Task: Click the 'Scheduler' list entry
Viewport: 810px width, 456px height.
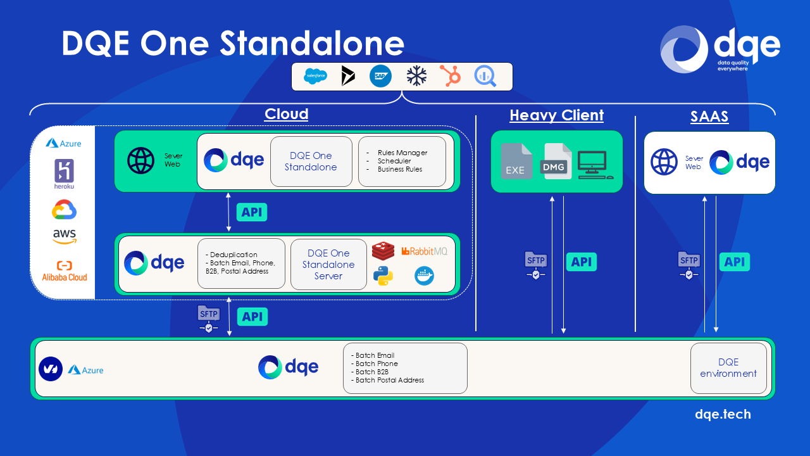Action: [x=394, y=161]
